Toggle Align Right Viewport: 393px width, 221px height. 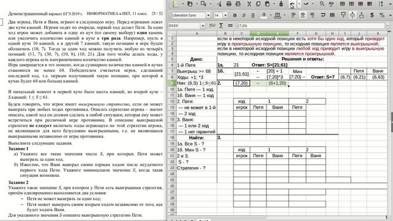coord(312,15)
